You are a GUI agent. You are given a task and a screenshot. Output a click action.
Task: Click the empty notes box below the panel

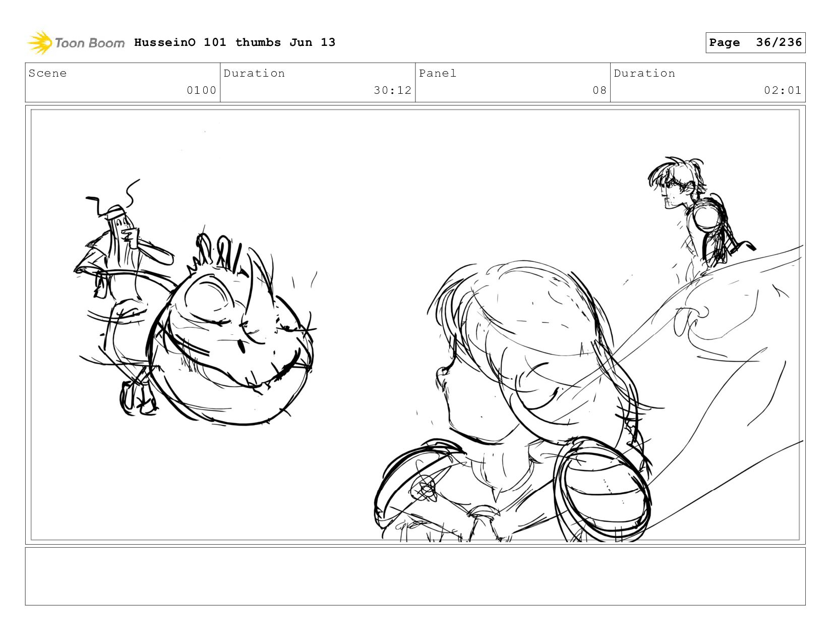click(x=415, y=576)
